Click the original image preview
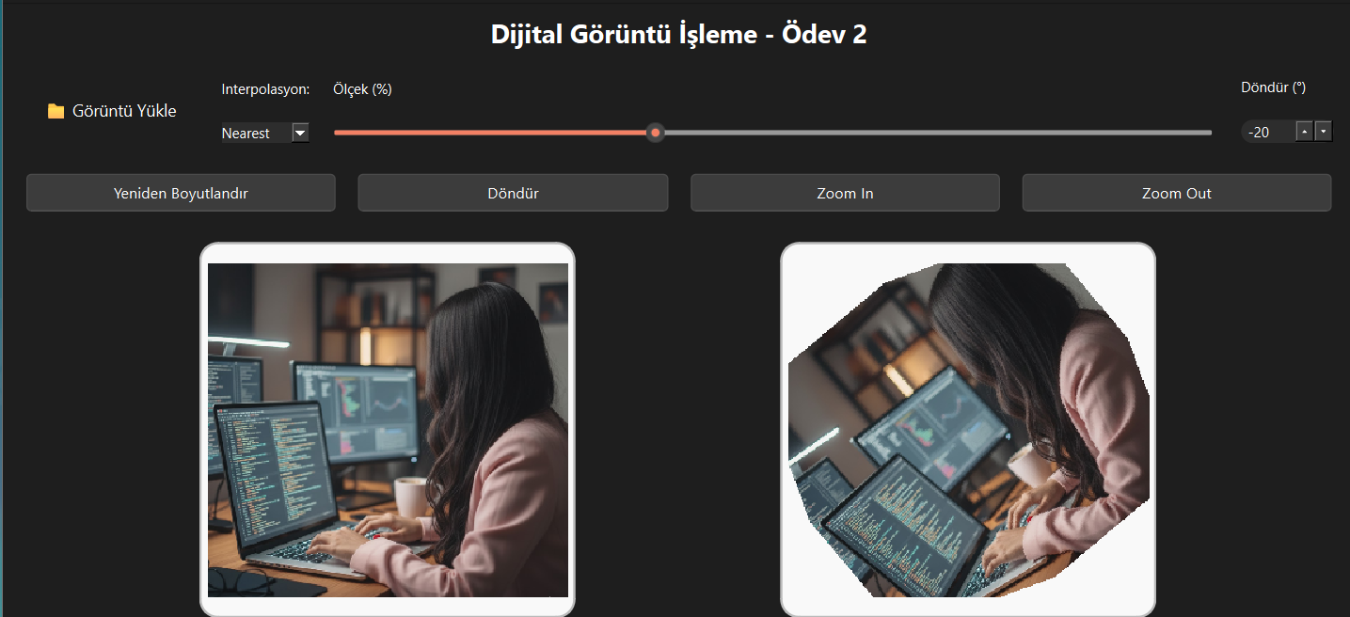 pos(388,430)
